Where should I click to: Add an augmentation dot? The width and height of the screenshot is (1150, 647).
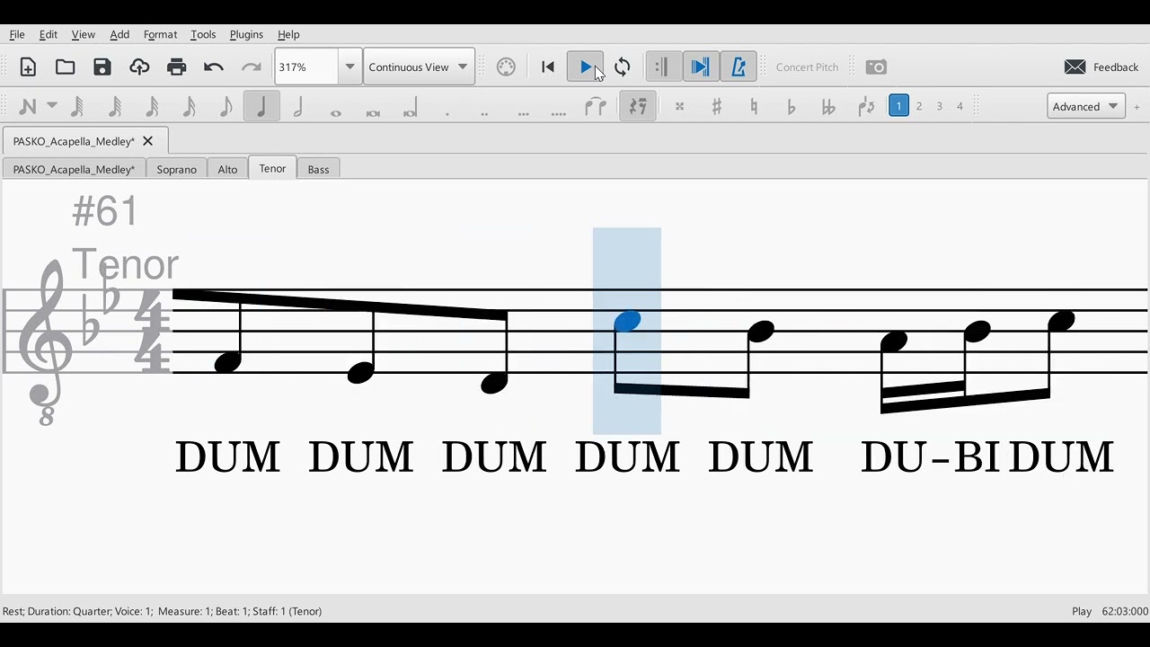click(x=447, y=112)
